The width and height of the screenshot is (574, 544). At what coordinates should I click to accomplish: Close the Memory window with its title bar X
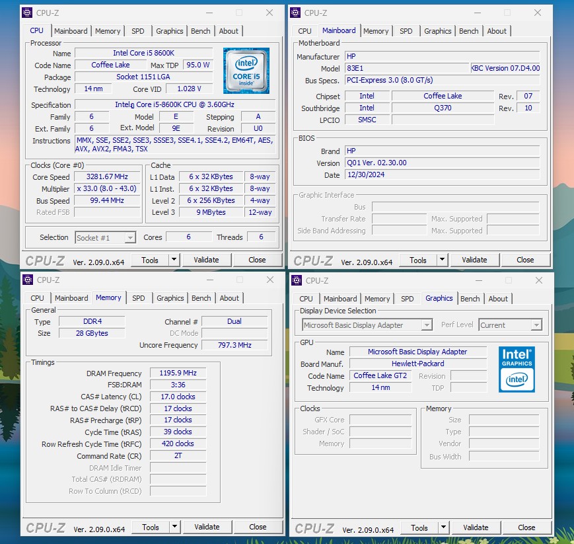(x=270, y=280)
